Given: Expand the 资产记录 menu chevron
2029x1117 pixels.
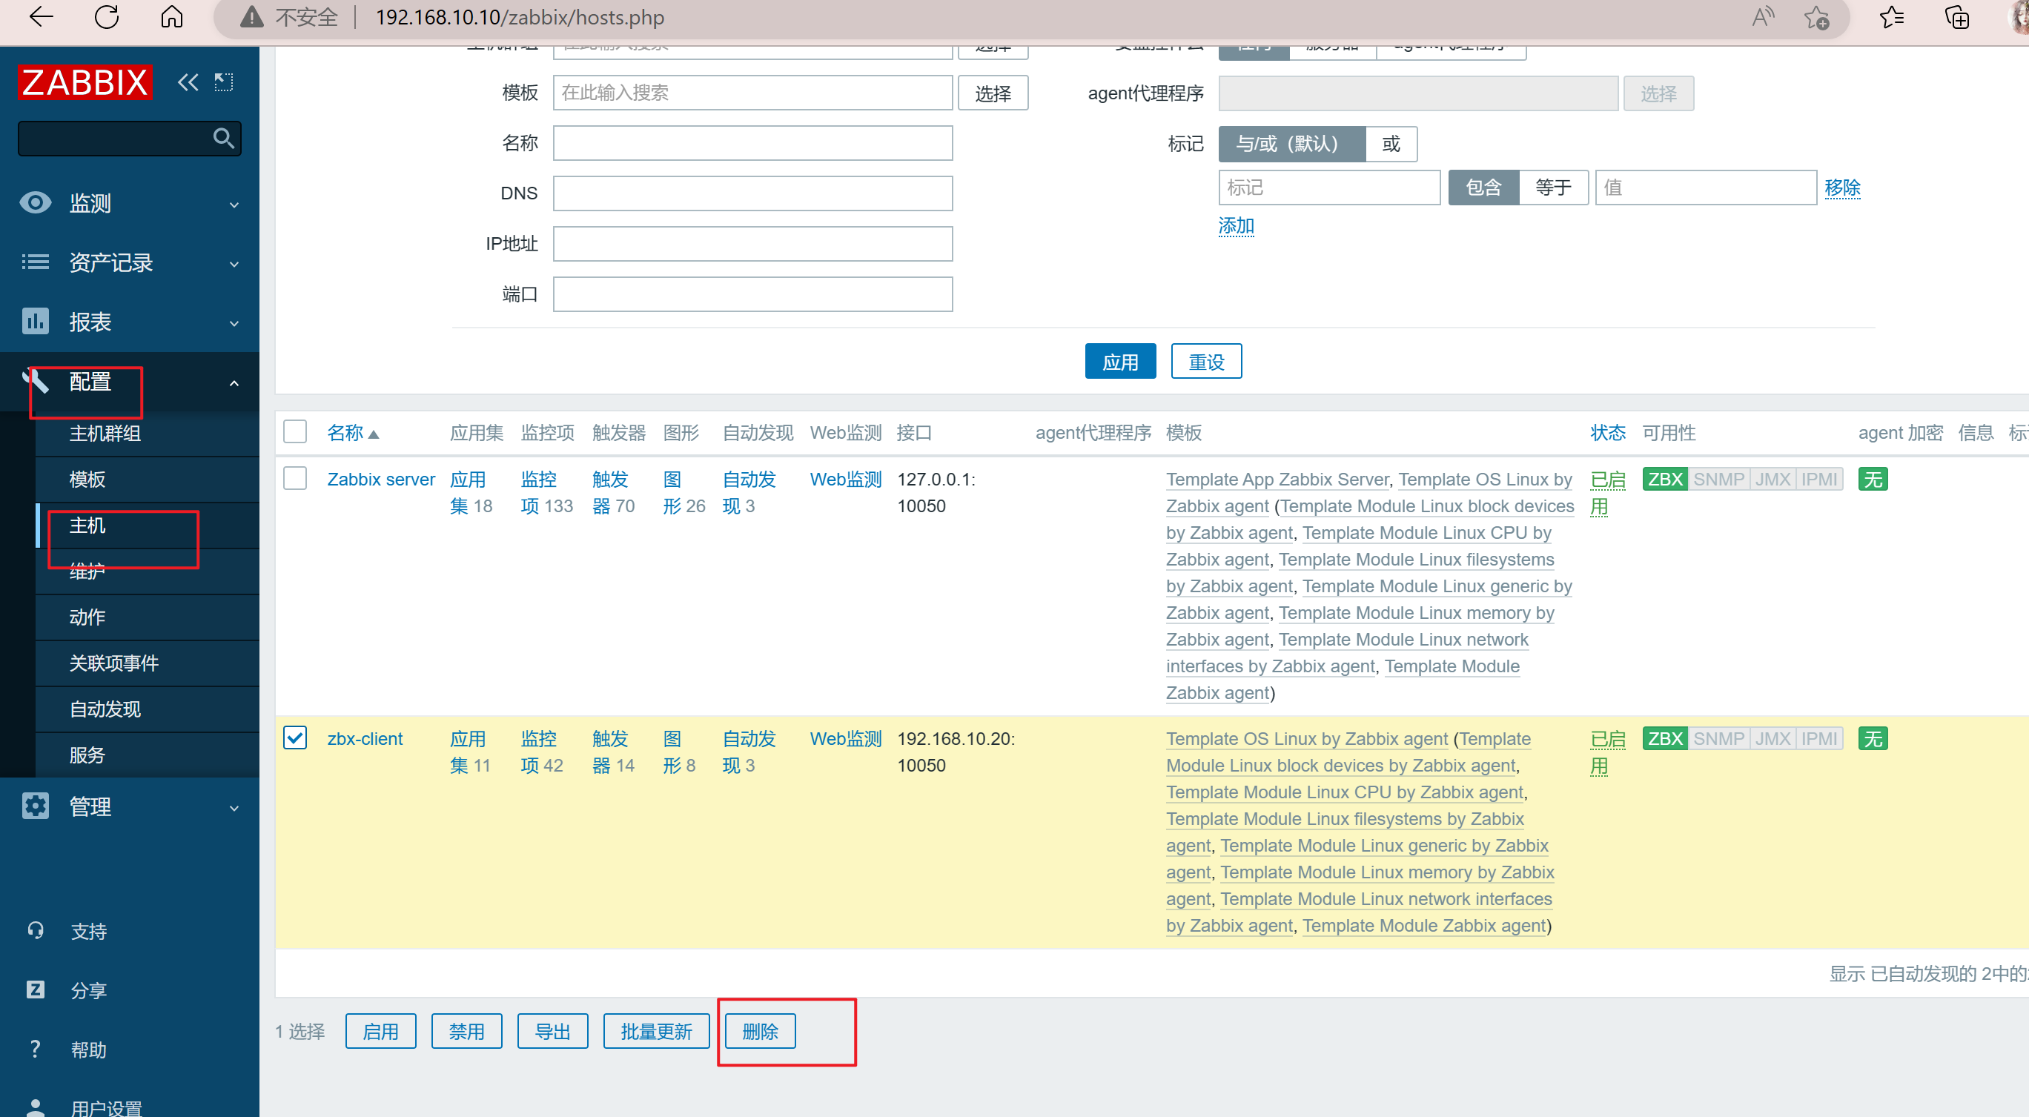Looking at the screenshot, I should pos(234,264).
